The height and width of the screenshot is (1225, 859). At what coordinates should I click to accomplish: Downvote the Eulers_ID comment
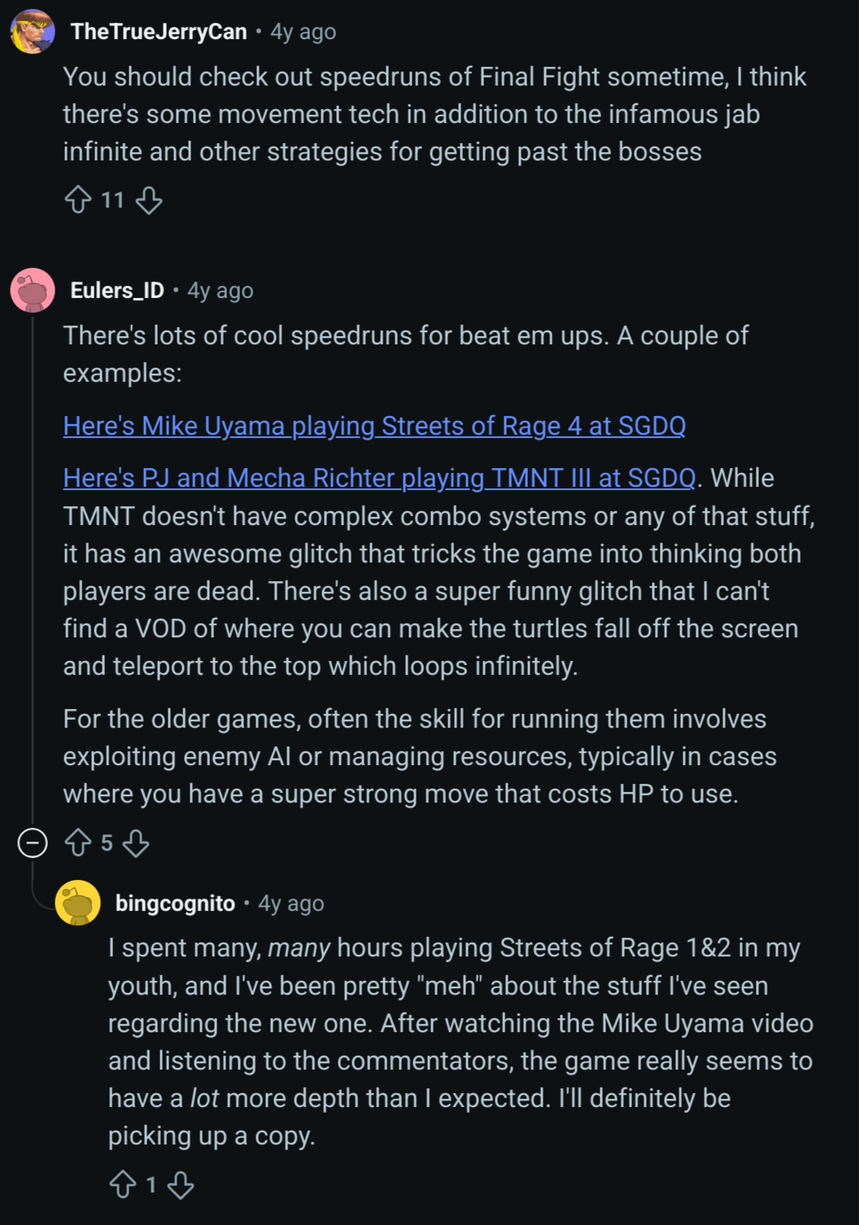136,842
